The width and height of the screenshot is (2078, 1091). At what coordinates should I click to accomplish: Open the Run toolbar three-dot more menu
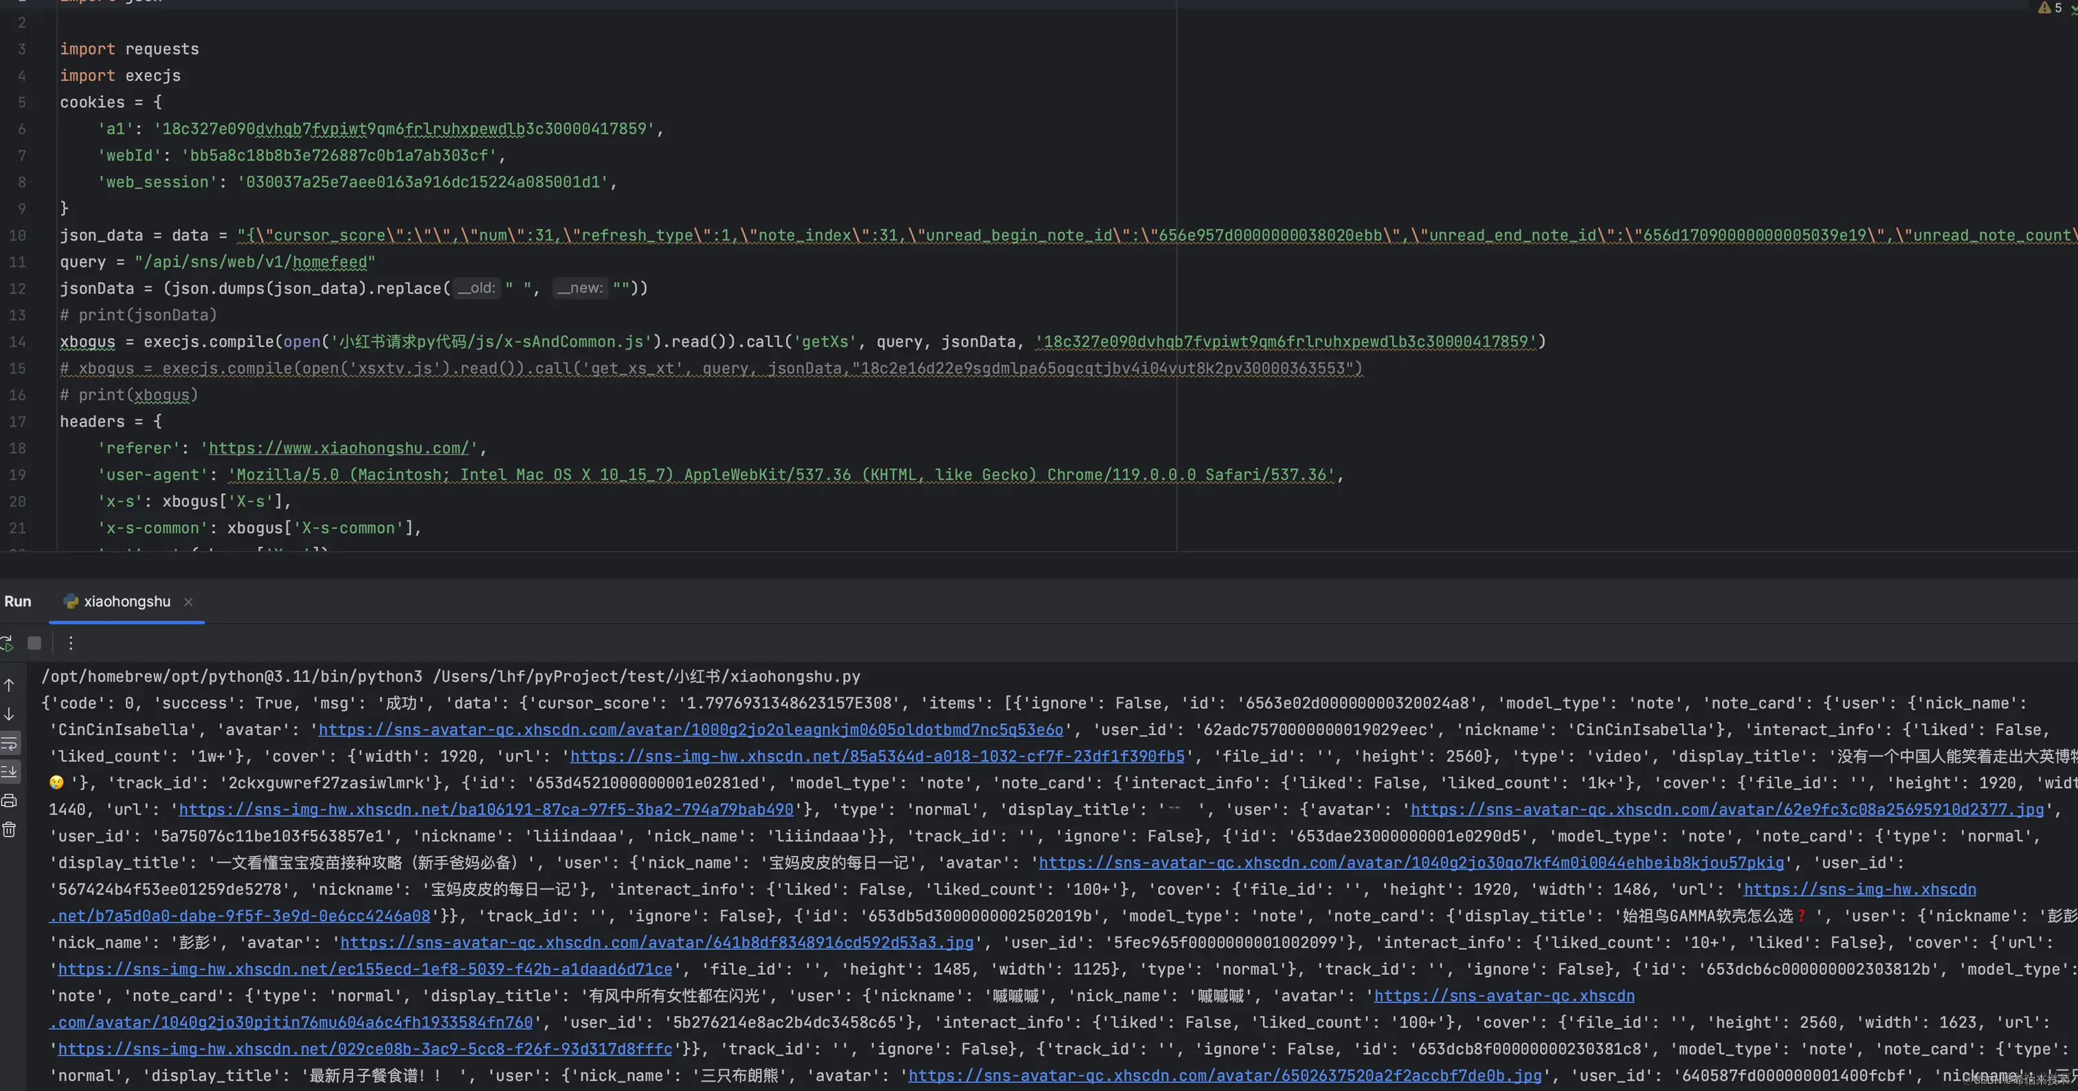(71, 642)
